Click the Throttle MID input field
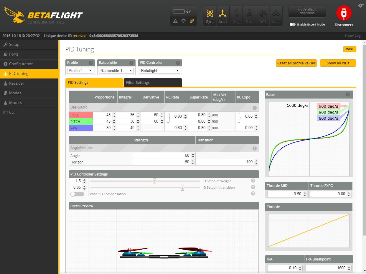This screenshot has width=366, height=274. [285, 194]
